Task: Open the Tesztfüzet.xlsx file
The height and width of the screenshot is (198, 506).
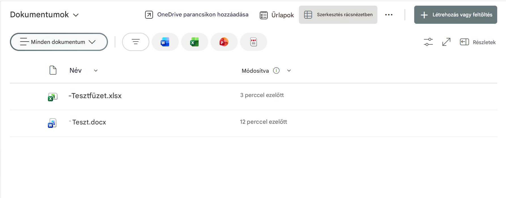Action: 95,96
